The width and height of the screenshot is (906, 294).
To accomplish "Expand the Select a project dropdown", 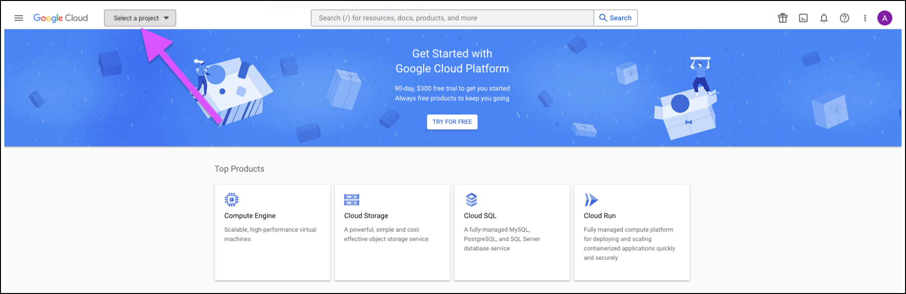I will 140,18.
